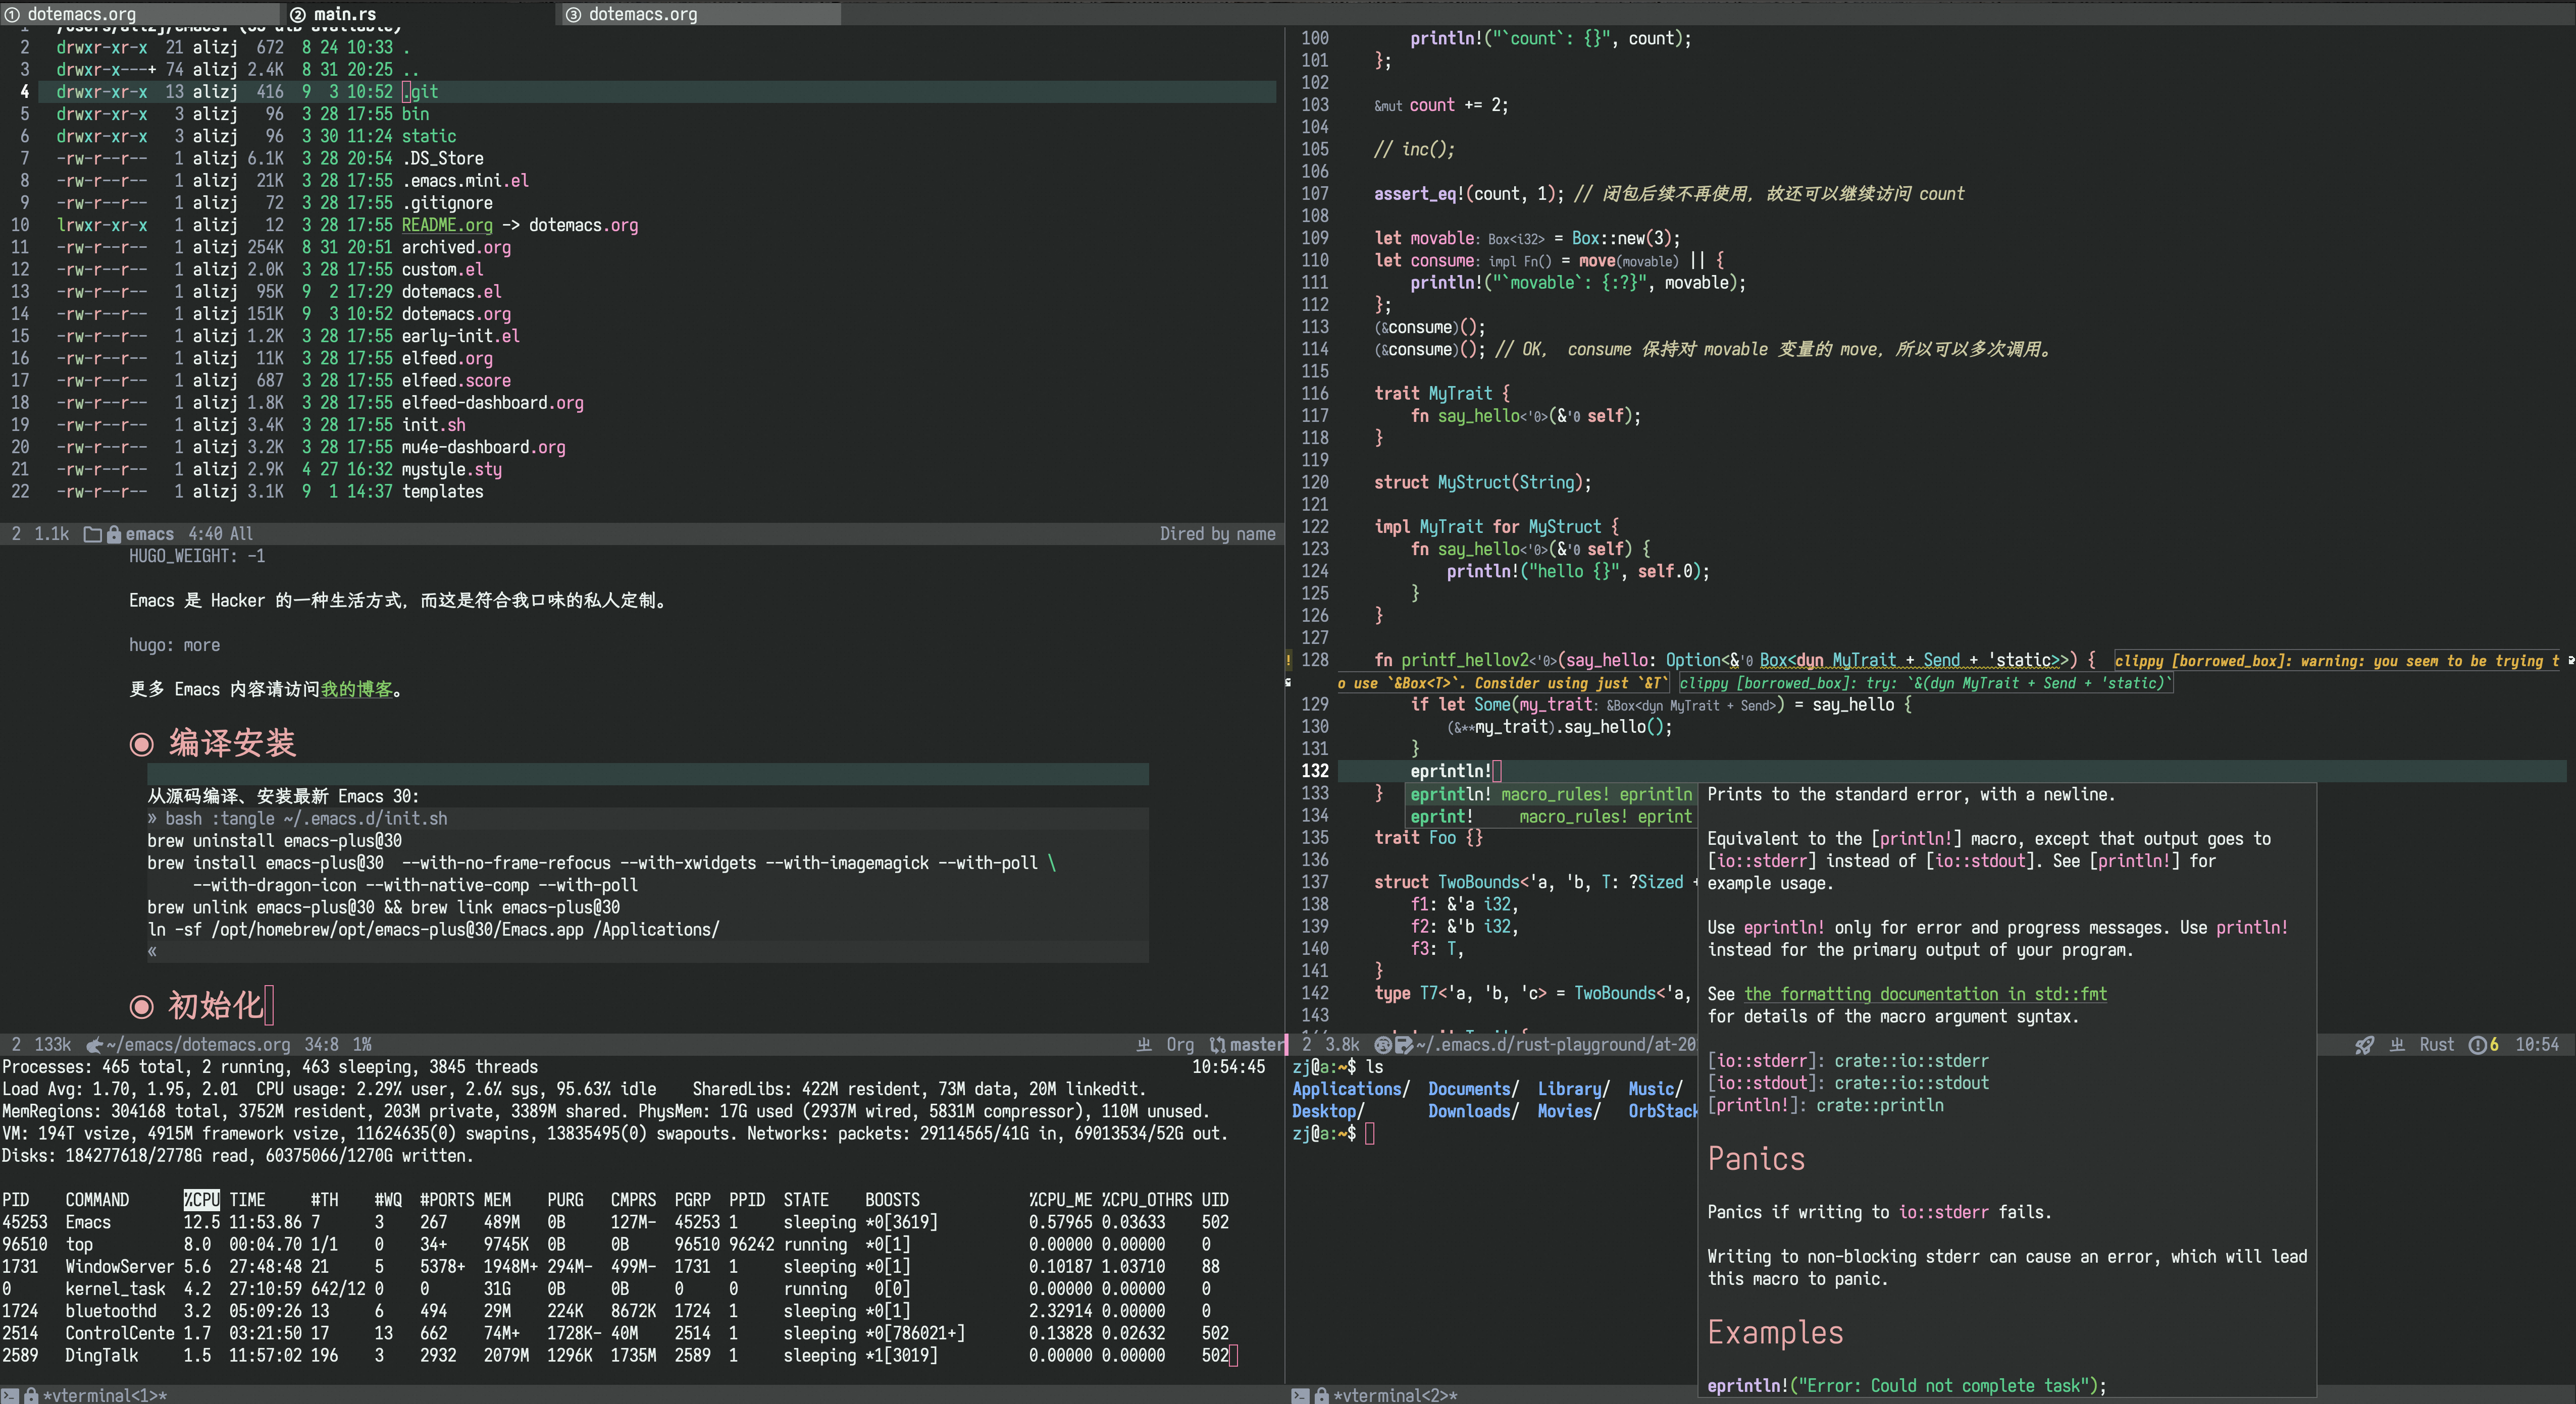
Task: Select the third tab dotemacs.org
Action: click(x=642, y=14)
